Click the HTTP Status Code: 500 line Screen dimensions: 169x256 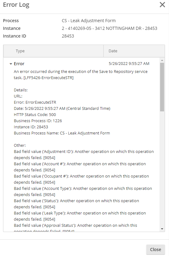coord(35,114)
